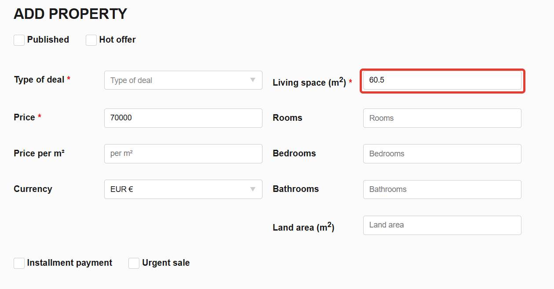Screen dimensions: 554x289
Task: Click the Bedrooms label text
Action: [x=294, y=153]
